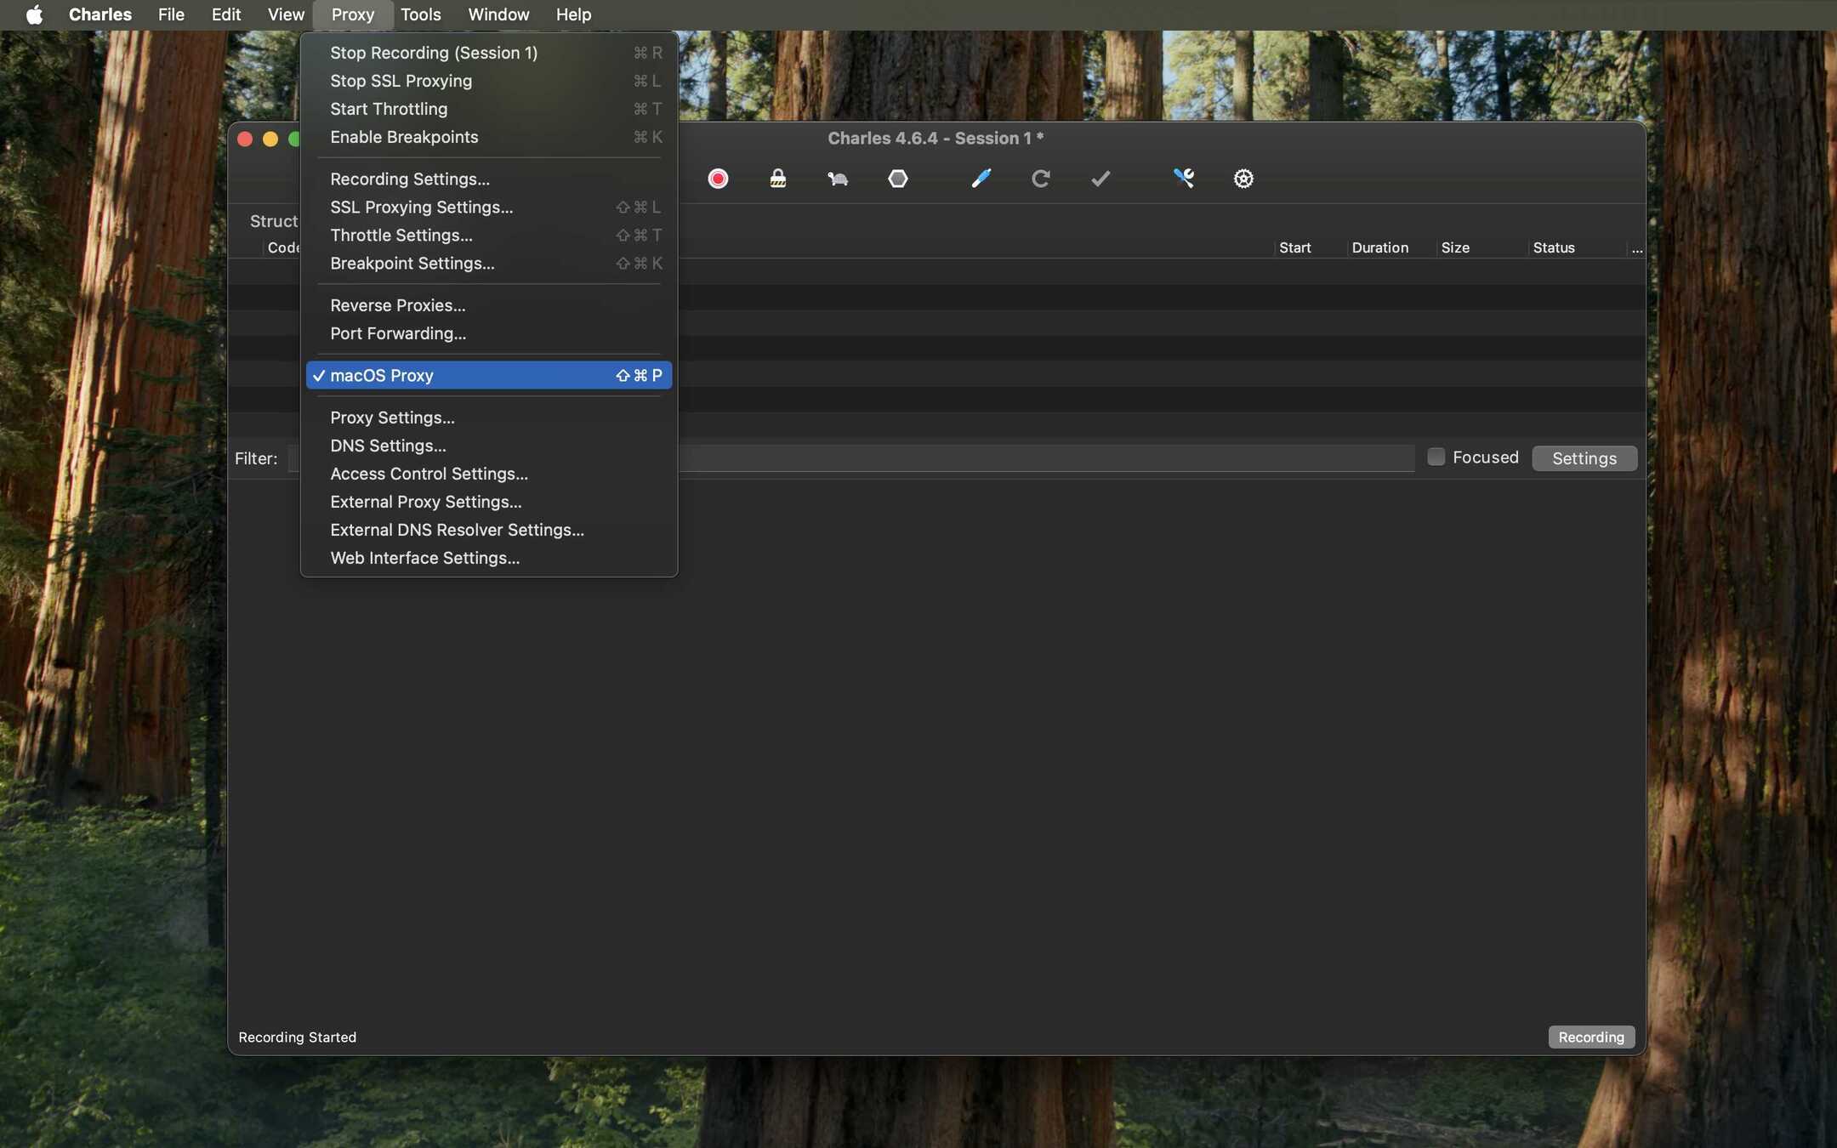This screenshot has width=1837, height=1148.
Task: Open Proxy Settings...
Action: tap(489, 418)
